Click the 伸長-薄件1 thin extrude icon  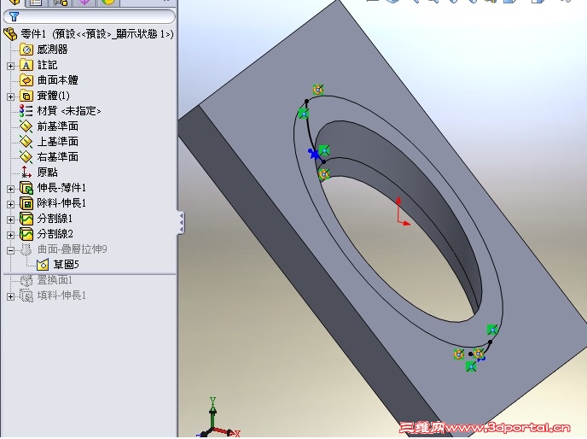pyautogui.click(x=26, y=188)
